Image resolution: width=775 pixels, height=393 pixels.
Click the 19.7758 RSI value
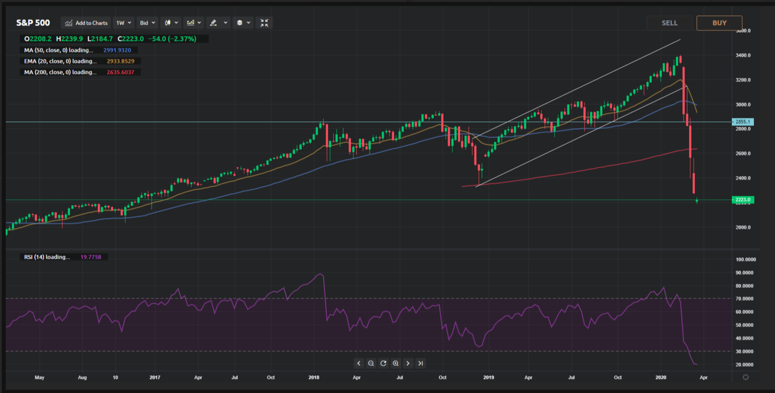point(91,257)
